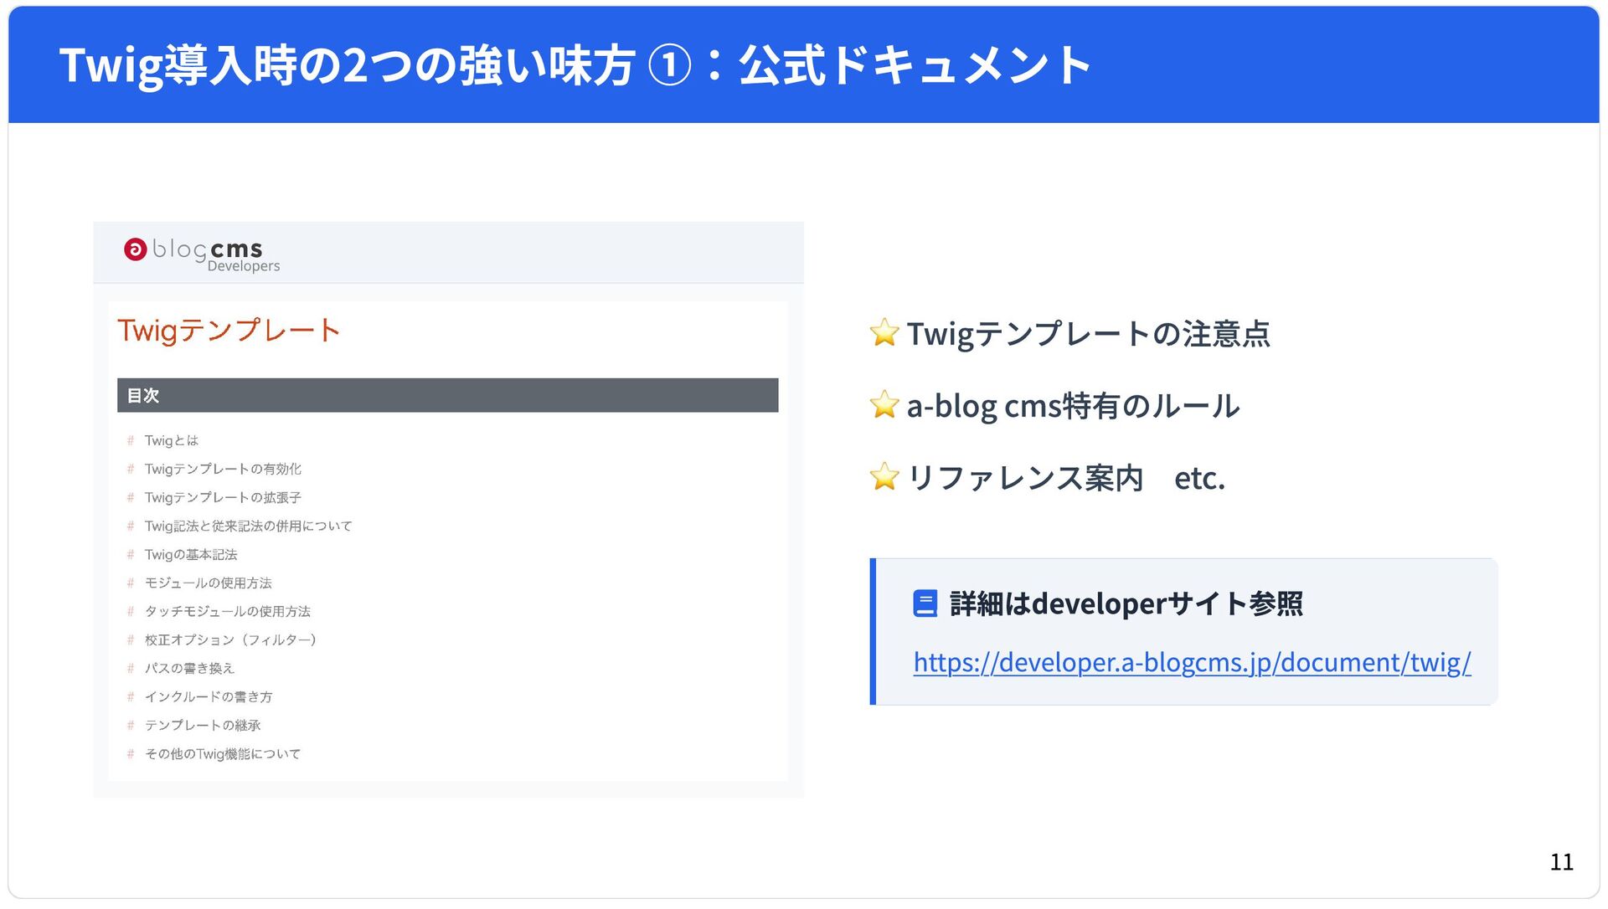This screenshot has height=909, width=1608.
Task: Open the Twigとは table of contents entry
Action: coord(171,440)
